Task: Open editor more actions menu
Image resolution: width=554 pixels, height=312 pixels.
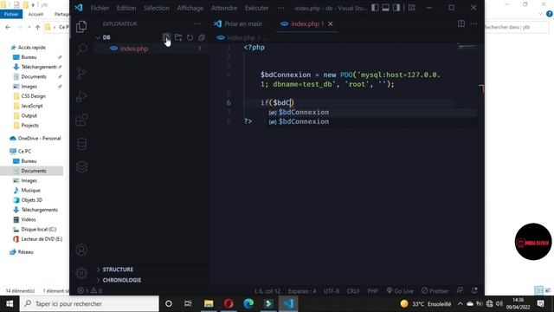Action: tap(473, 23)
